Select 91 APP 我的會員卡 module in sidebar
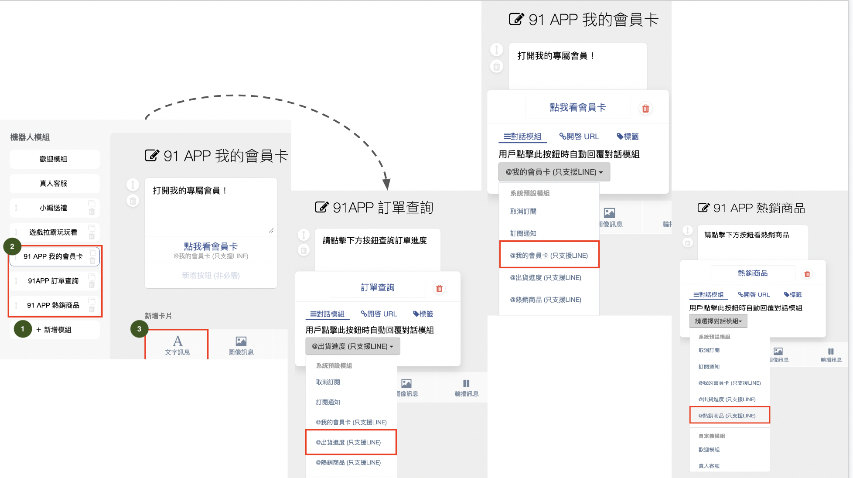Screen dimensions: 853x478 point(55,256)
